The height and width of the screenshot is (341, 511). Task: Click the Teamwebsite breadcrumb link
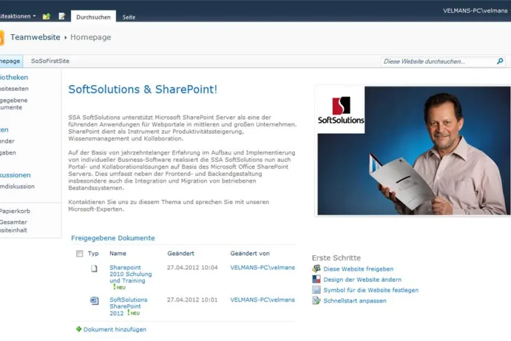(x=35, y=37)
